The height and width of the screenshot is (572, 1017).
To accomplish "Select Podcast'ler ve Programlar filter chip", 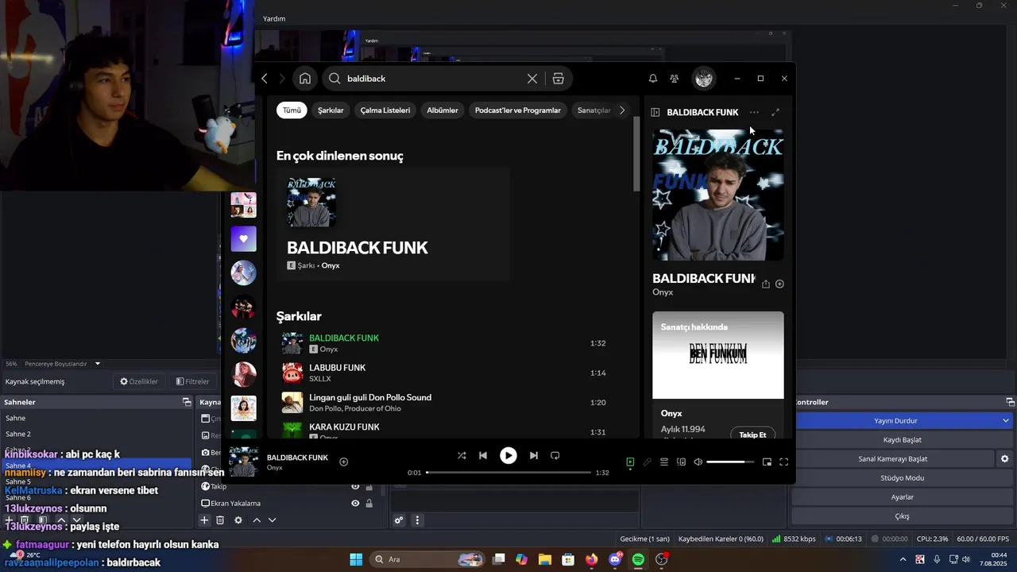I will pyautogui.click(x=518, y=110).
